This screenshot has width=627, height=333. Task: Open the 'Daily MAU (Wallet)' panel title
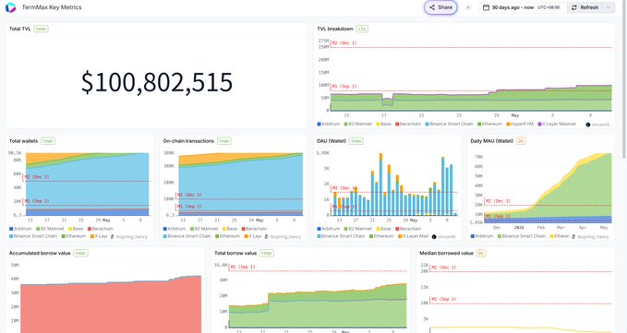[492, 141]
